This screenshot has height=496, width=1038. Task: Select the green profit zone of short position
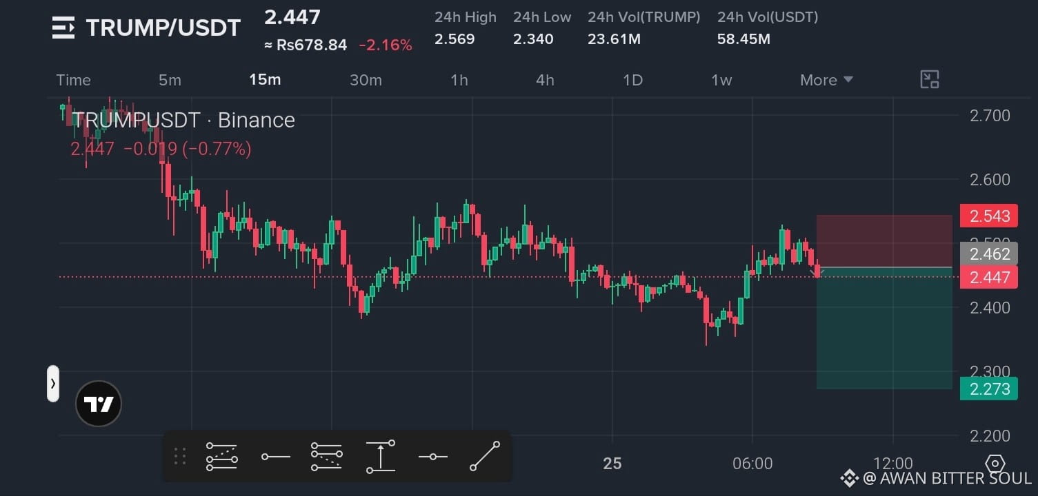884,328
